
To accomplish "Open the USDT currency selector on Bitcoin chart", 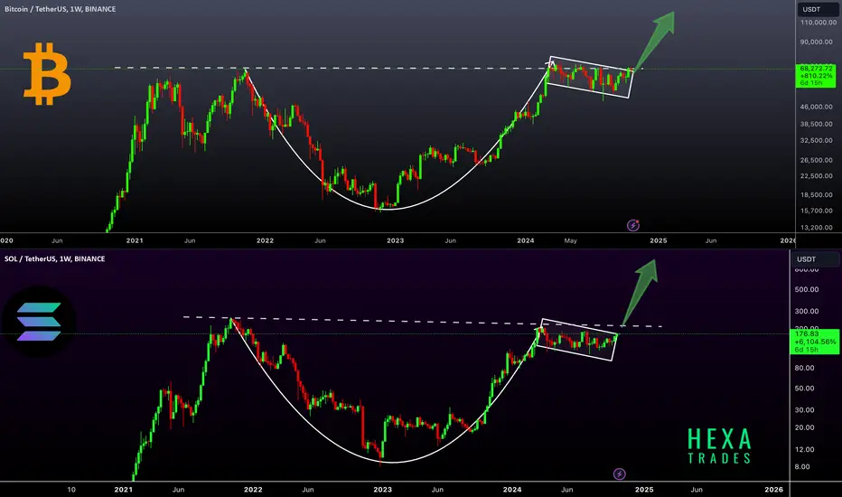I will click(818, 9).
